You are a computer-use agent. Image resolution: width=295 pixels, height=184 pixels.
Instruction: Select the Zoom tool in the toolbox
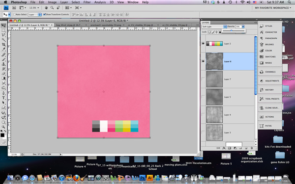tap(3, 127)
